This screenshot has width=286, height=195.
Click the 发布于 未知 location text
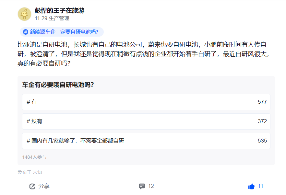pos(30,172)
